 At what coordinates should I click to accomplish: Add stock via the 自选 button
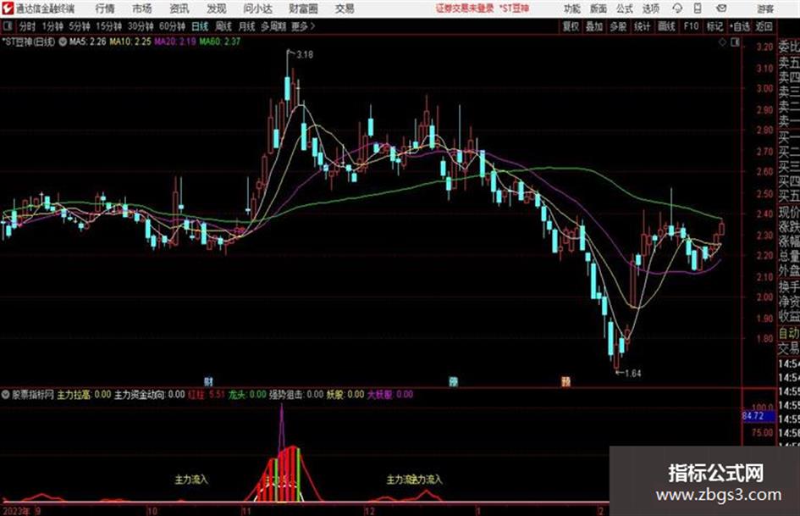pos(740,26)
